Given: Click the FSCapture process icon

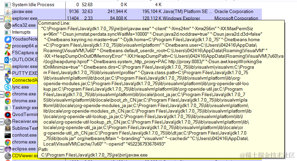Looking at the screenshot, I should 8,53.
